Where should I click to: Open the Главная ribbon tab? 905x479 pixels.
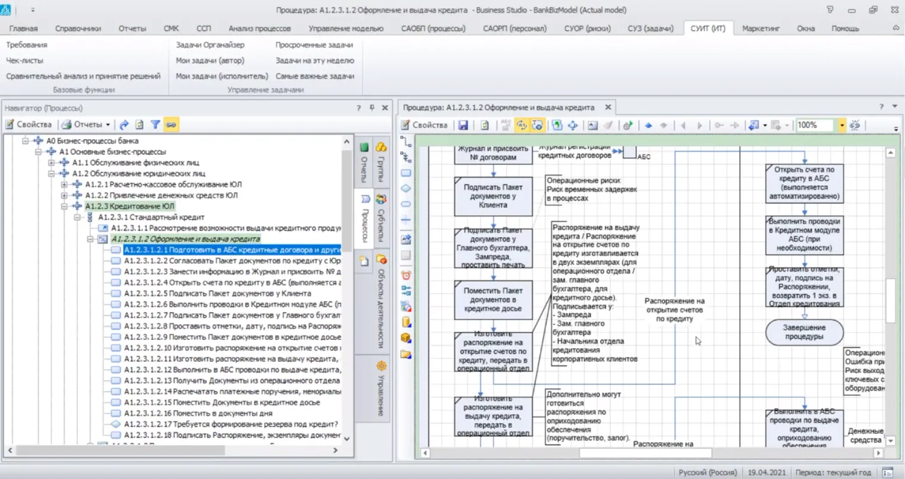23,28
